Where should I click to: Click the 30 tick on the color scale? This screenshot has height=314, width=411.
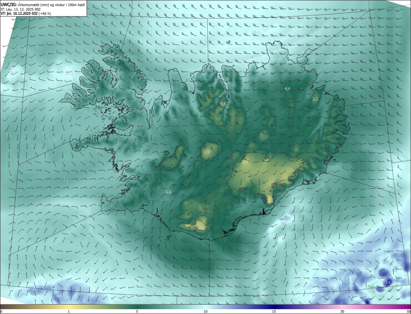[342, 311]
